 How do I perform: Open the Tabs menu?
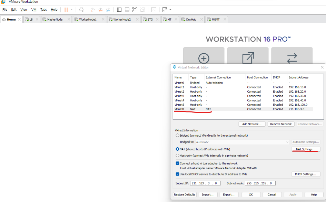43,10
